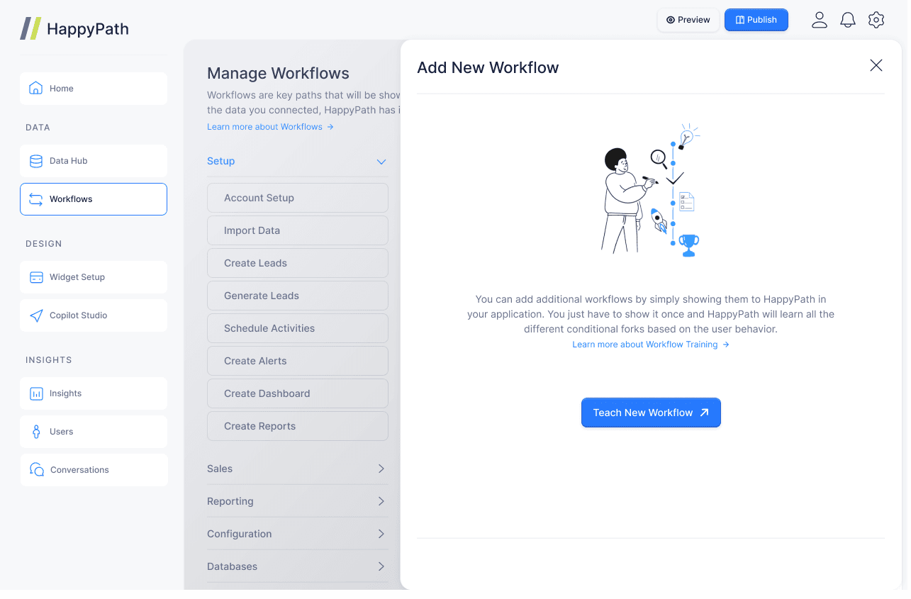This screenshot has width=911, height=599.
Task: Click the Preview button
Action: tap(688, 20)
